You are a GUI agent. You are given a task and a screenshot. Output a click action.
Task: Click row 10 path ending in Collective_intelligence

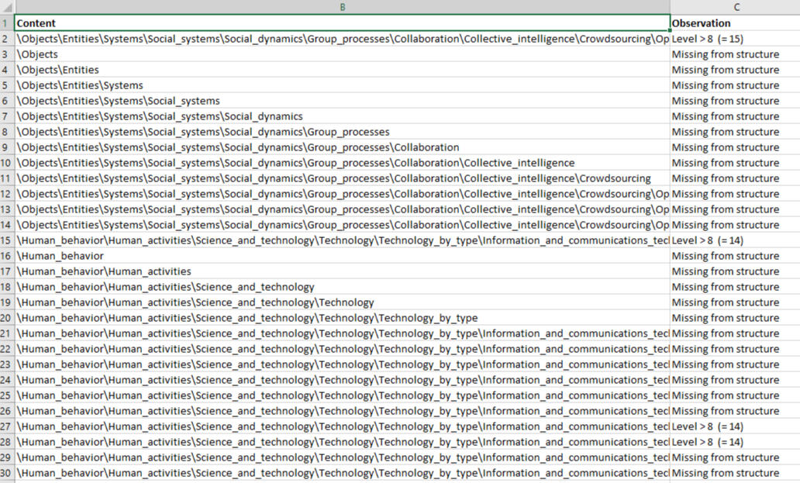(x=342, y=163)
